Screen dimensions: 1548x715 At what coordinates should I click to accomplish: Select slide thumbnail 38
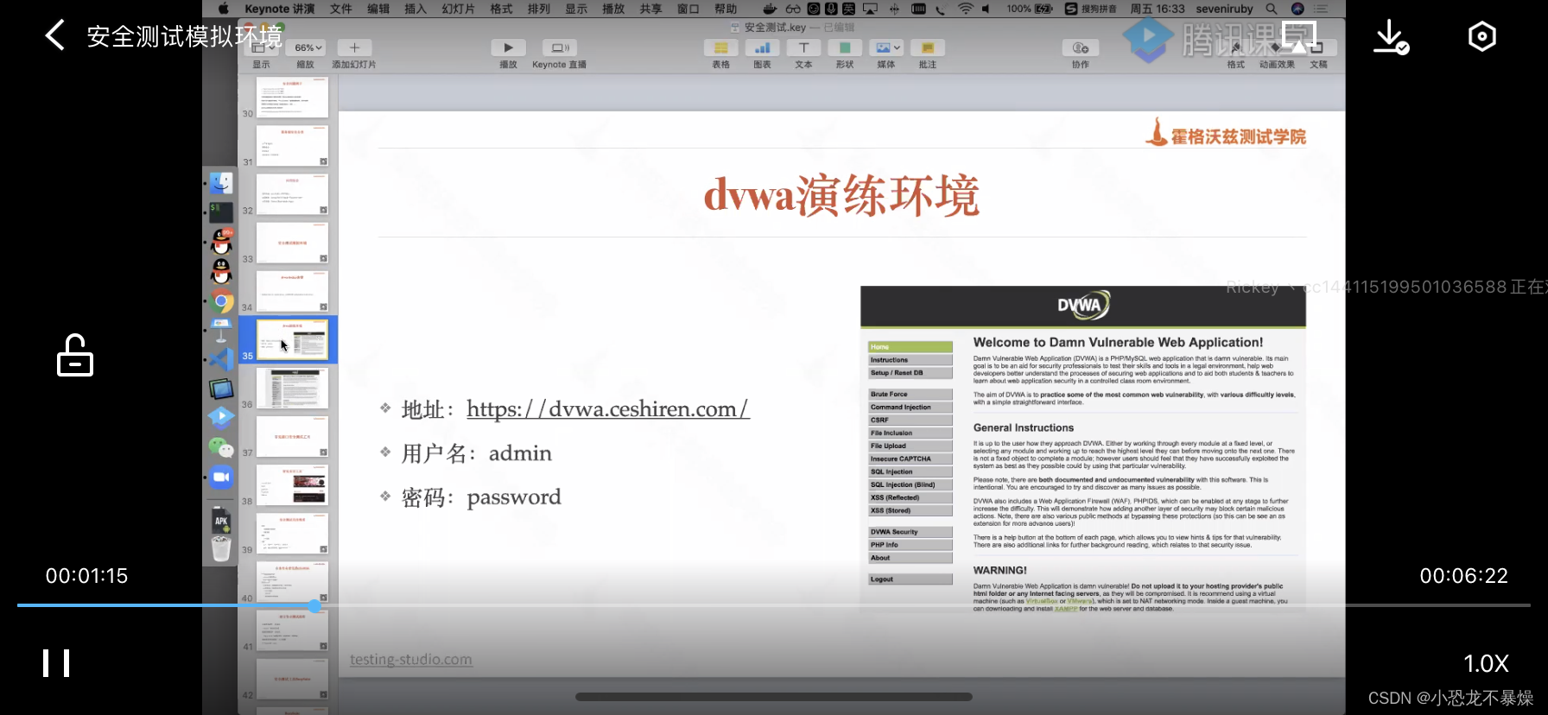tap(292, 484)
